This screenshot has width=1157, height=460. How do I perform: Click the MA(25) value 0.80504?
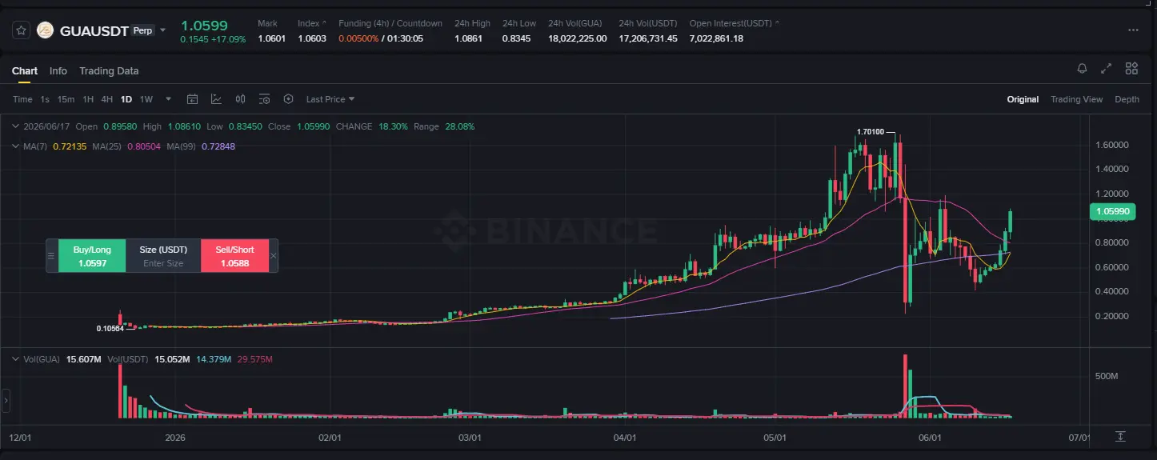click(144, 146)
